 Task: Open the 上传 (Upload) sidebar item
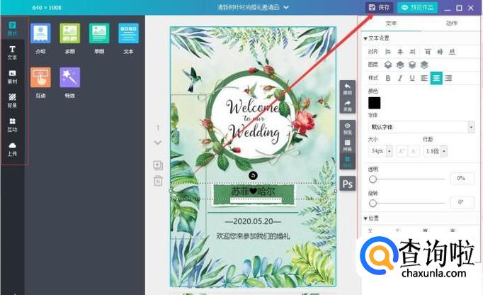[12, 148]
